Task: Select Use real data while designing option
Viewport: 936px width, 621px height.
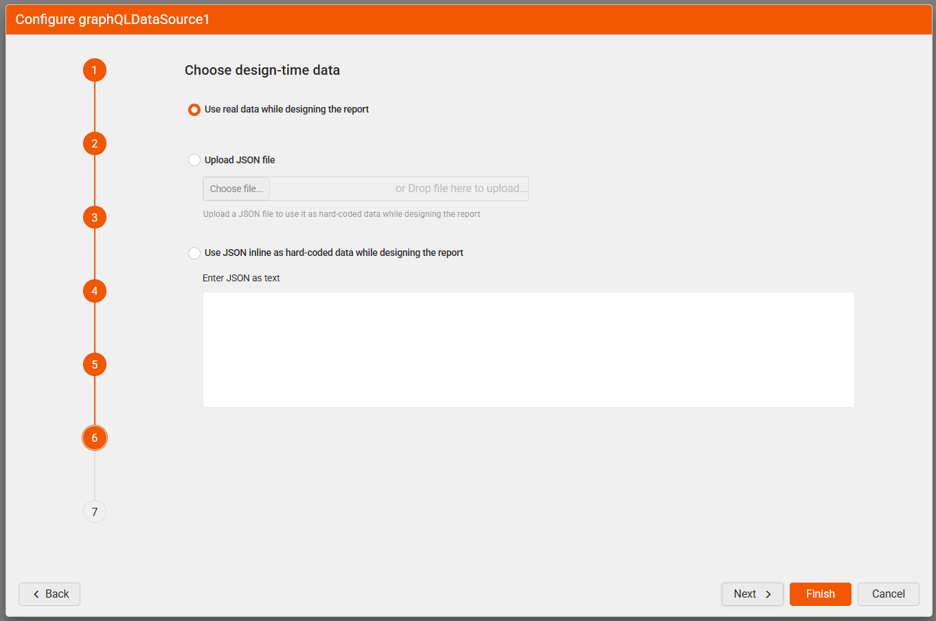Action: (194, 110)
